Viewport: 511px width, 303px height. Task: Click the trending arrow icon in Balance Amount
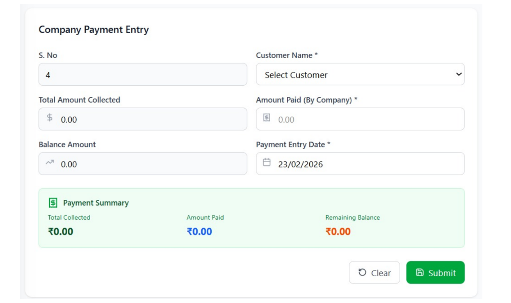coord(50,162)
